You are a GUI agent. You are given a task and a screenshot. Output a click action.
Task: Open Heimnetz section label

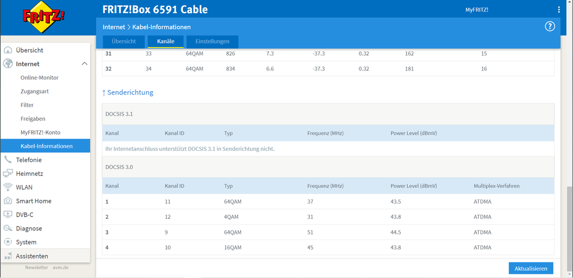29,173
